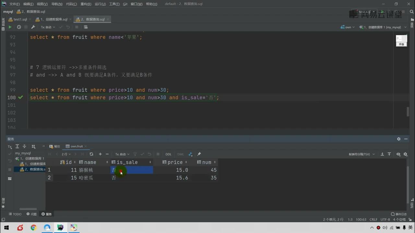Click the editor vertical scrollbar
This screenshot has height=233, width=415.
click(408, 112)
